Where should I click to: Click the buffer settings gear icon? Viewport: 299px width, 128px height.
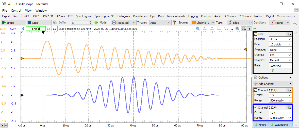[55, 22]
